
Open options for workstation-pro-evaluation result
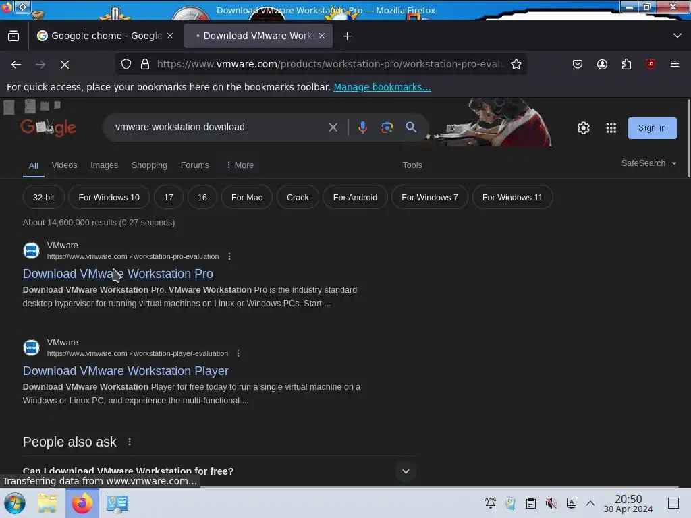(229, 256)
